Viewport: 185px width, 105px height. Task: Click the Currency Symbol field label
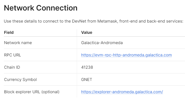pos(20,80)
